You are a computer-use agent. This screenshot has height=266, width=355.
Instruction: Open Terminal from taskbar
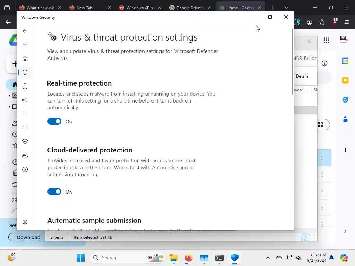[219, 258]
